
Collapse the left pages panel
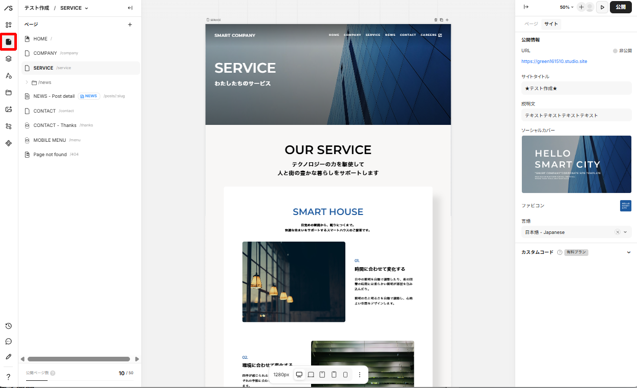130,8
